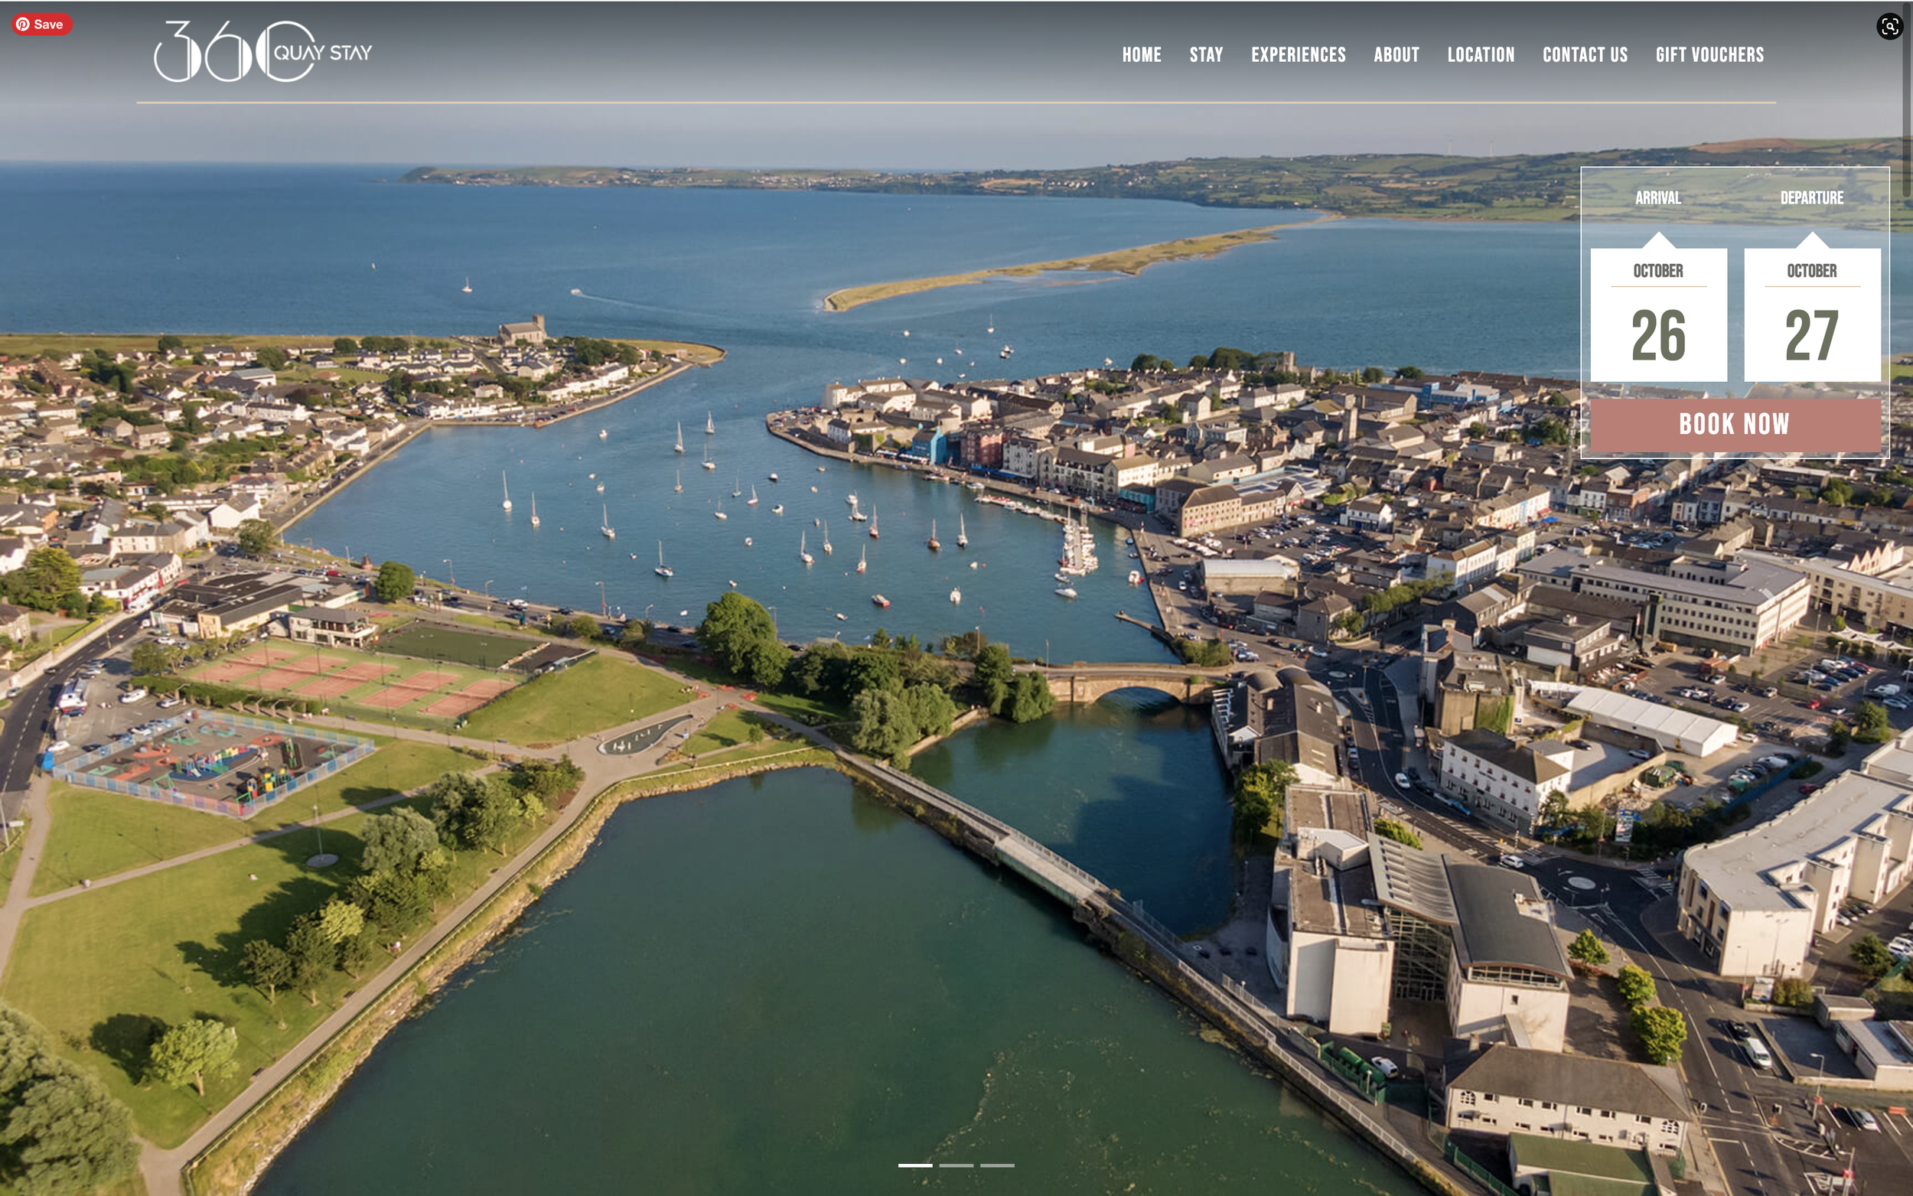Open the Contact Us menu item
Viewport: 1913px width, 1196px height.
coord(1585,54)
